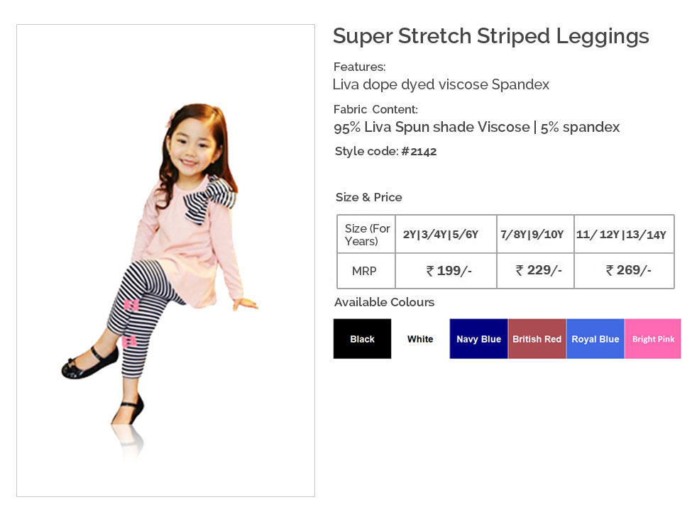Choose the Royal Blue colour swatch

(595, 339)
